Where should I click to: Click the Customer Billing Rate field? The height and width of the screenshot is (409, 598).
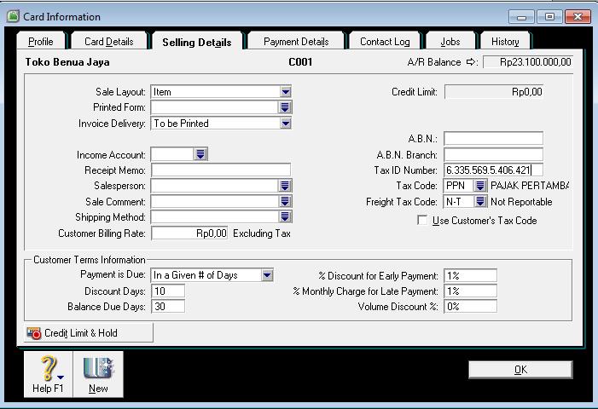189,233
